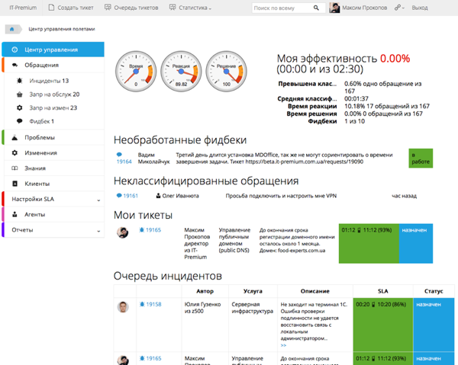Click the Автор column header

pyautogui.click(x=205, y=291)
